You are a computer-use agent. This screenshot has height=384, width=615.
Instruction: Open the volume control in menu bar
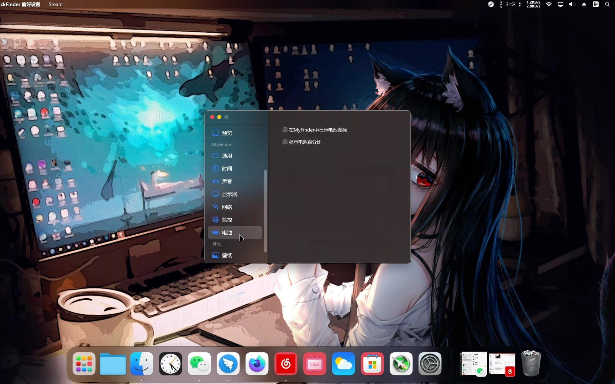(572, 4)
